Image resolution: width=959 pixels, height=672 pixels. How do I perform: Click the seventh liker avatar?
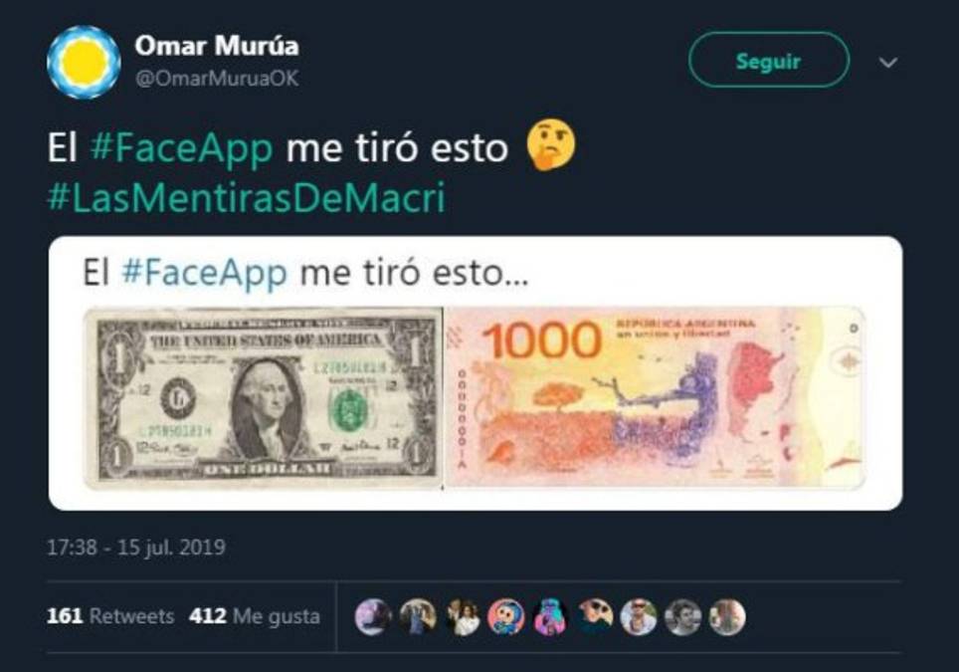pos(639,616)
